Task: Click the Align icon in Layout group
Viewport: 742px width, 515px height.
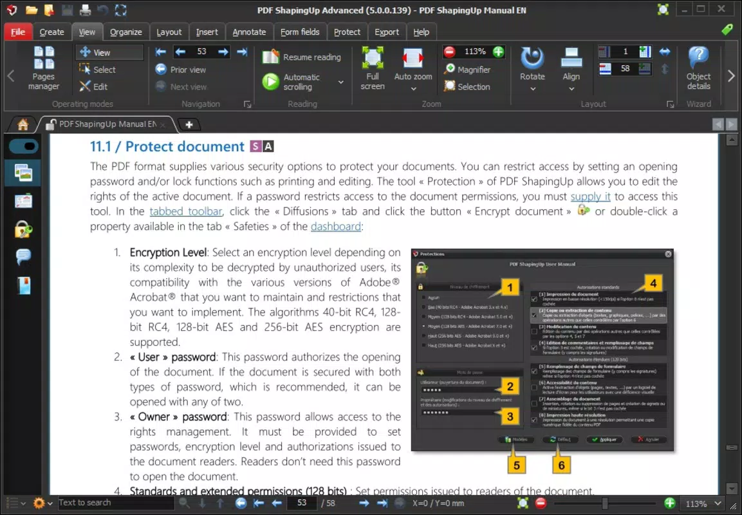Action: tap(571, 58)
